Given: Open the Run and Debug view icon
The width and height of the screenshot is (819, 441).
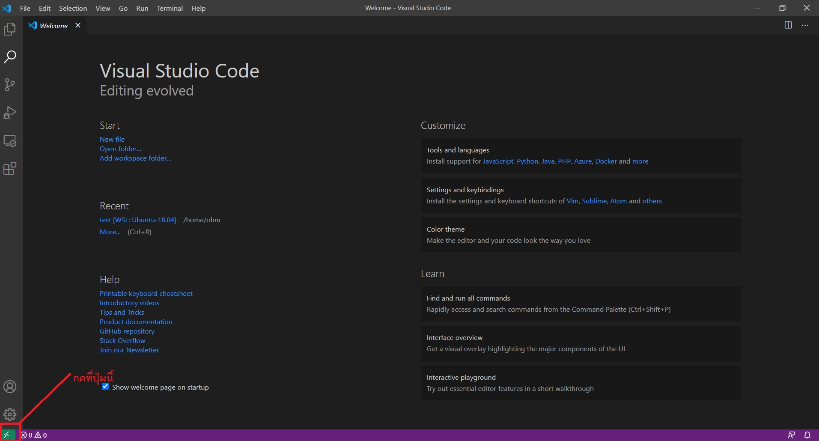Looking at the screenshot, I should coord(10,113).
